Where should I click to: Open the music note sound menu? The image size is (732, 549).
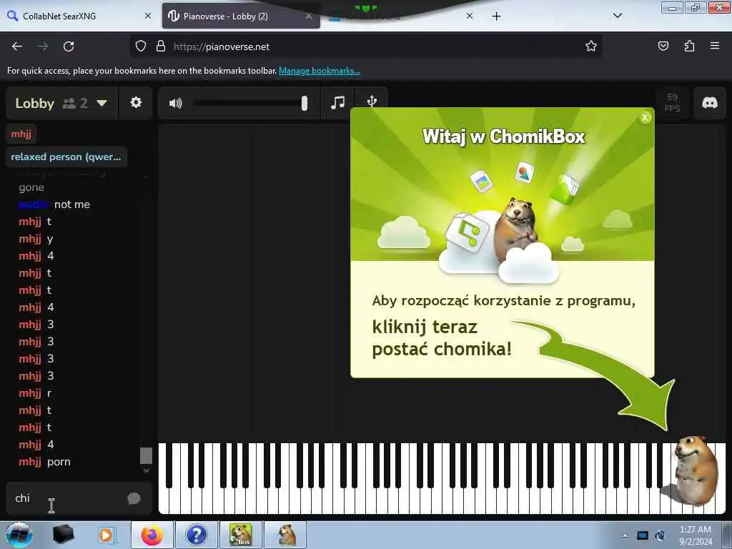337,103
